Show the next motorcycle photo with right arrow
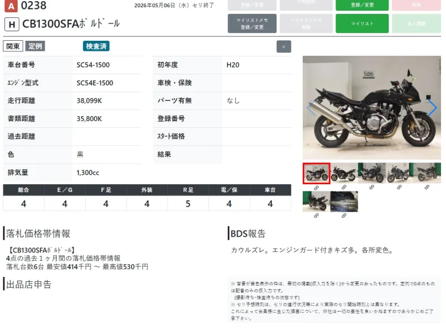 pyautogui.click(x=433, y=108)
